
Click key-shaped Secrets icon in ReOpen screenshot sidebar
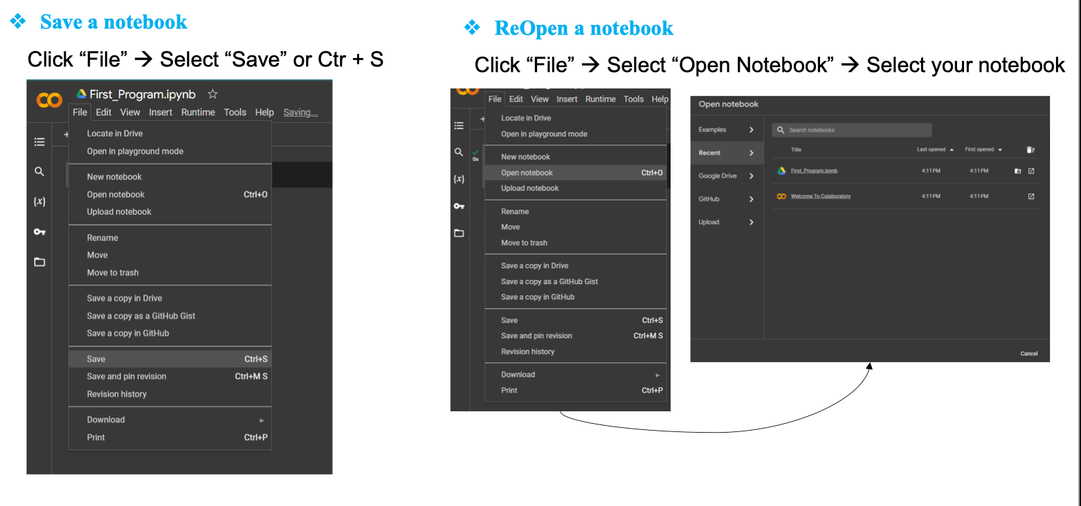(459, 206)
